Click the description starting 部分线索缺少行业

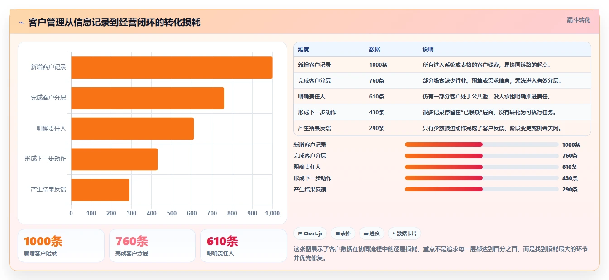click(492, 81)
